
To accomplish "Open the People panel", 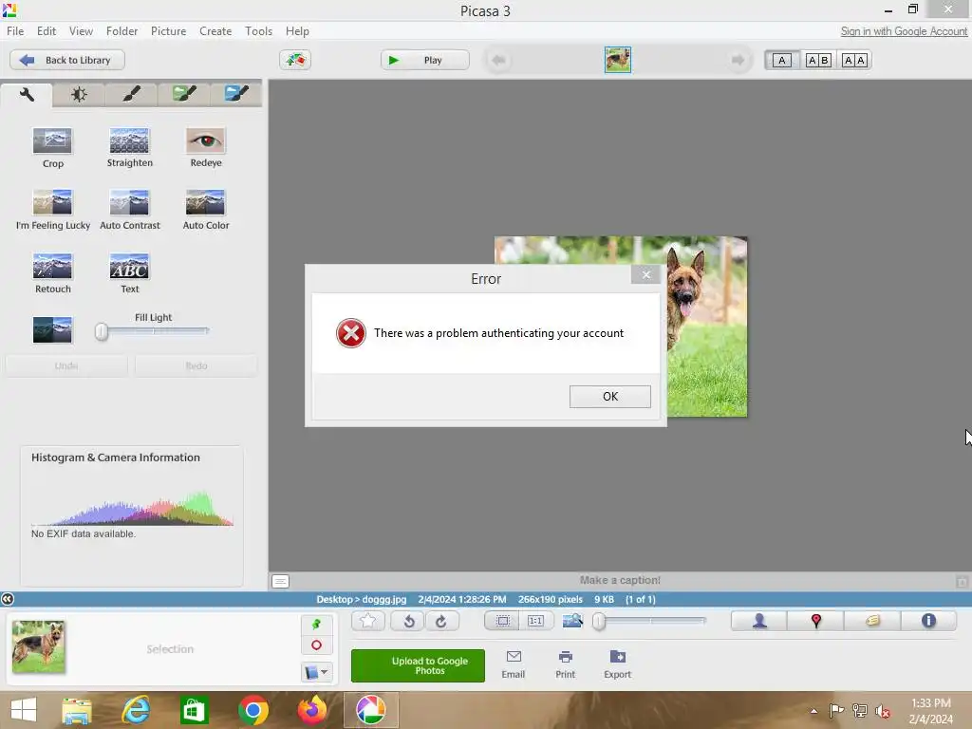I will [x=759, y=621].
